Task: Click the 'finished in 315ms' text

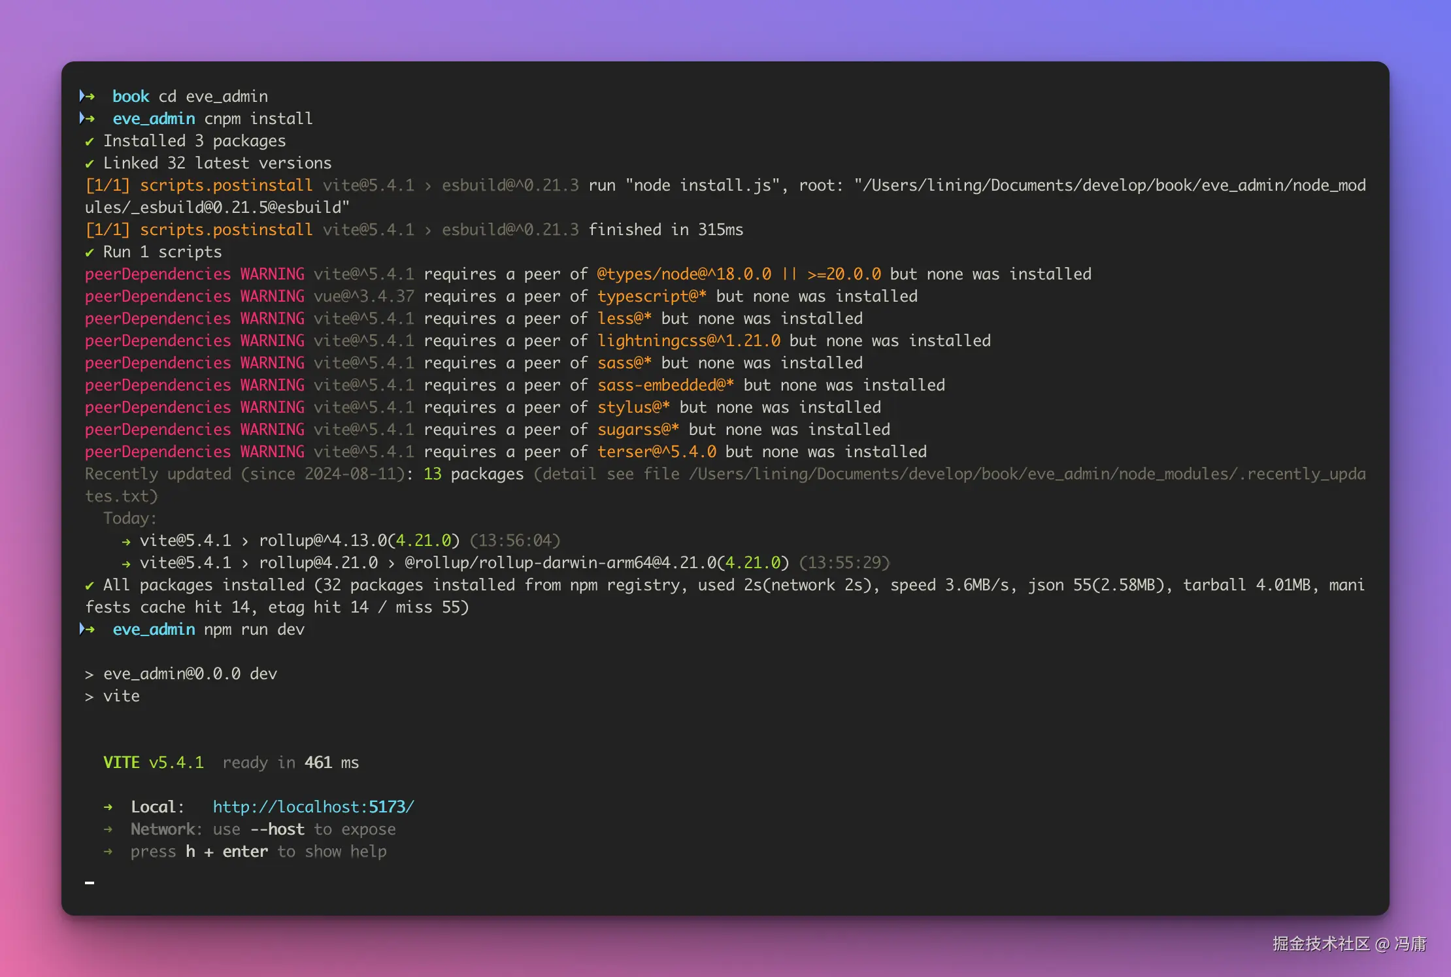Action: 665,229
